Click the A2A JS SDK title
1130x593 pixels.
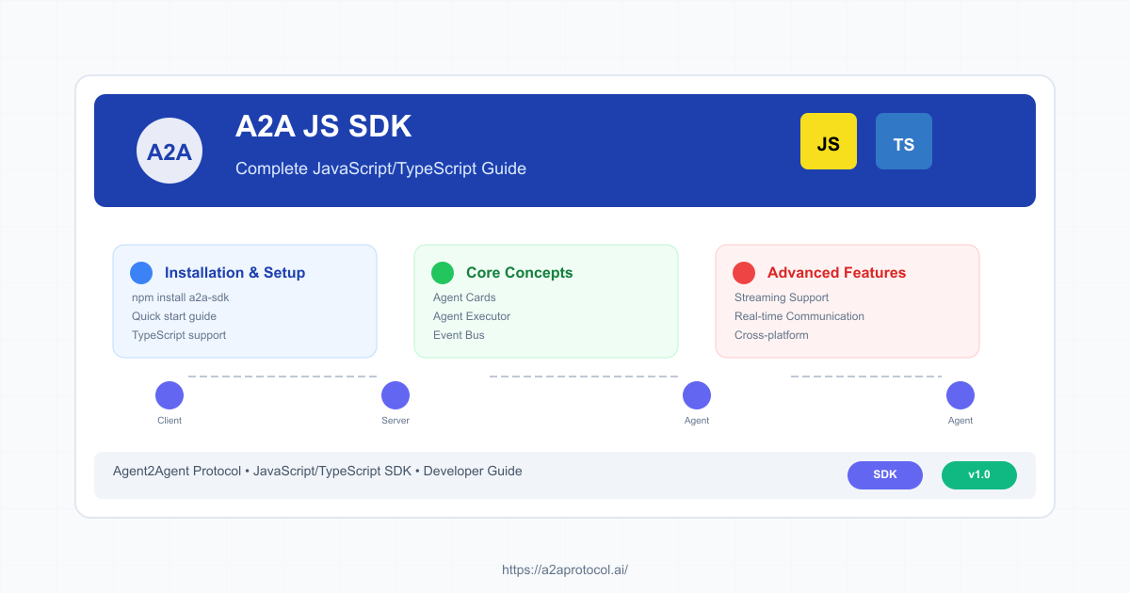[x=323, y=127]
